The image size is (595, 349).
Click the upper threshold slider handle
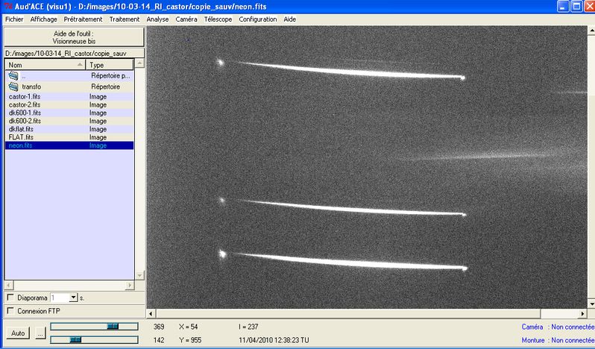[x=113, y=326]
